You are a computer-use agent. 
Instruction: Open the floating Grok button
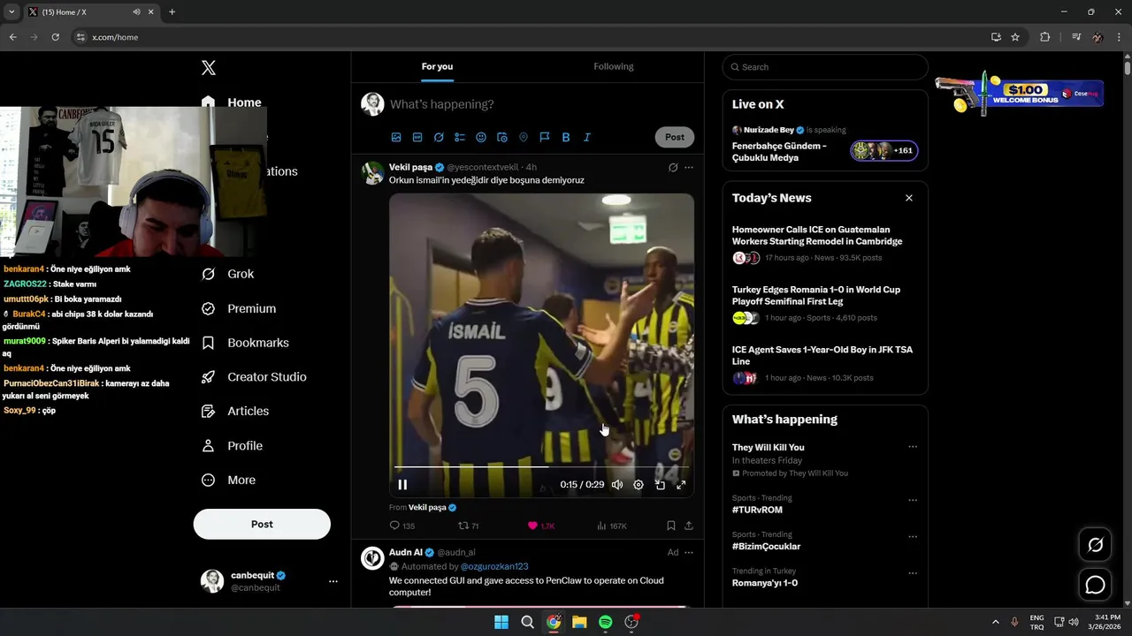click(1095, 545)
